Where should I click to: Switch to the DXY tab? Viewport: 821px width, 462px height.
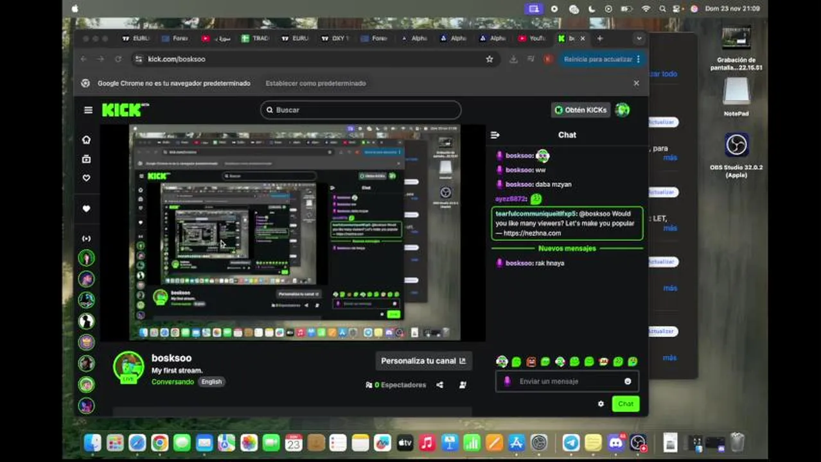(335, 38)
